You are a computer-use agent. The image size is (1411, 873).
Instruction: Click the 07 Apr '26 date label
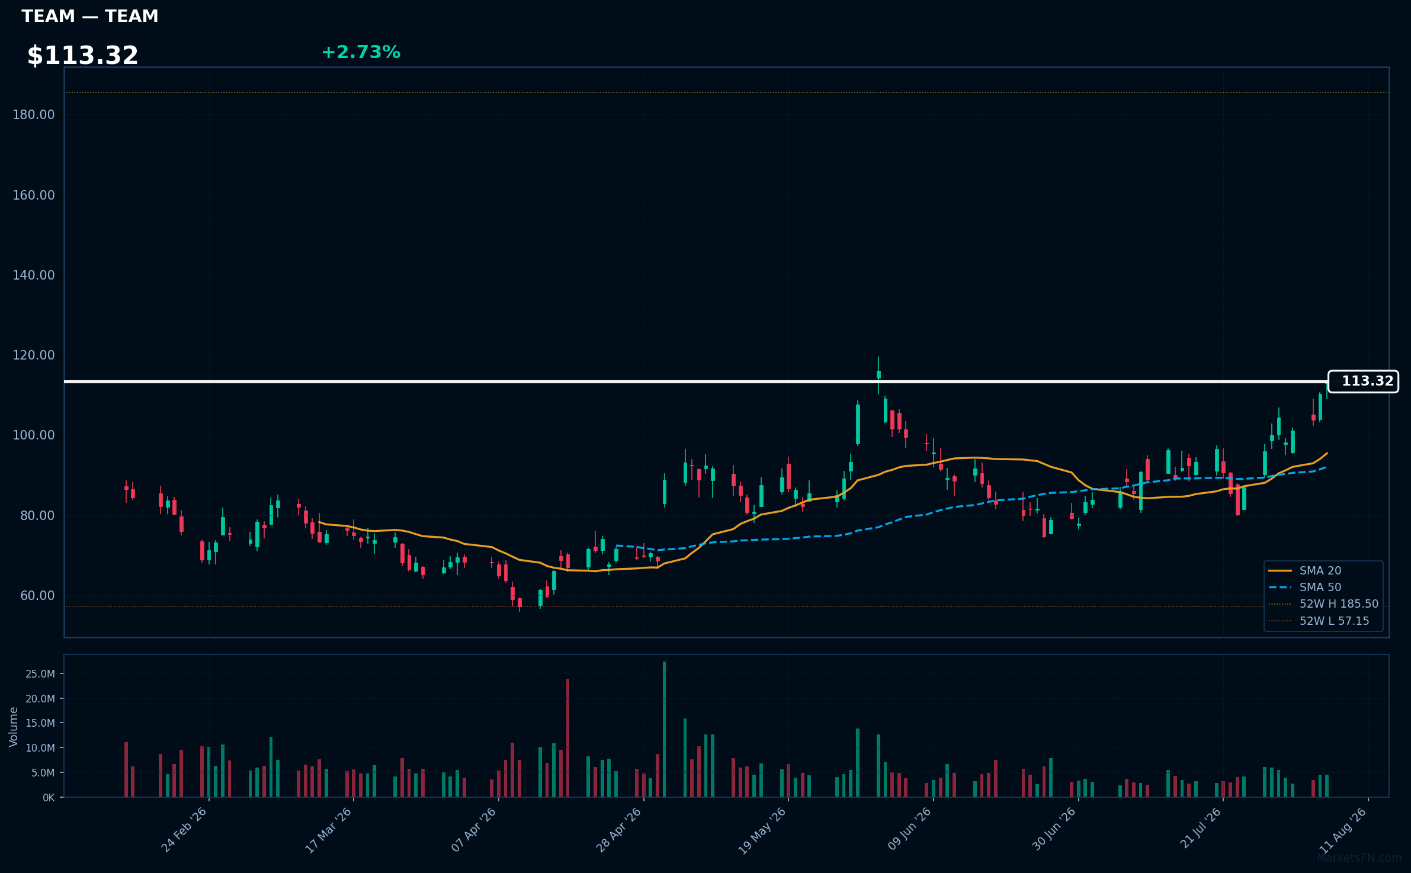pyautogui.click(x=474, y=830)
